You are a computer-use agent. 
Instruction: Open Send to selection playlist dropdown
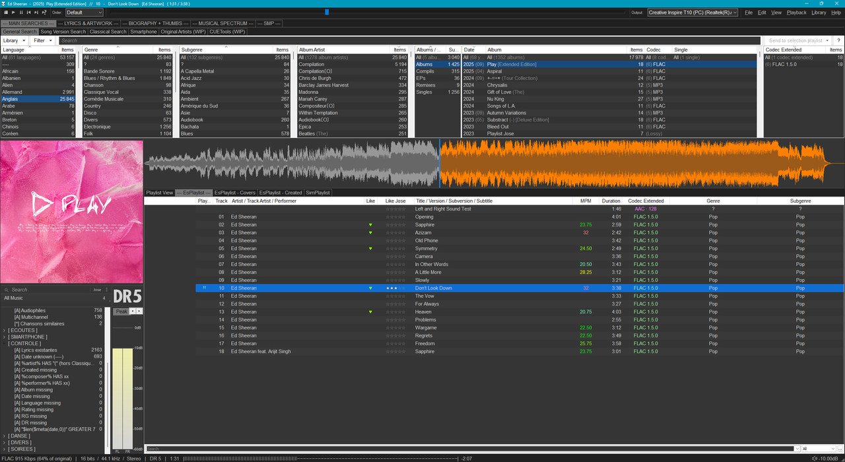pyautogui.click(x=798, y=40)
